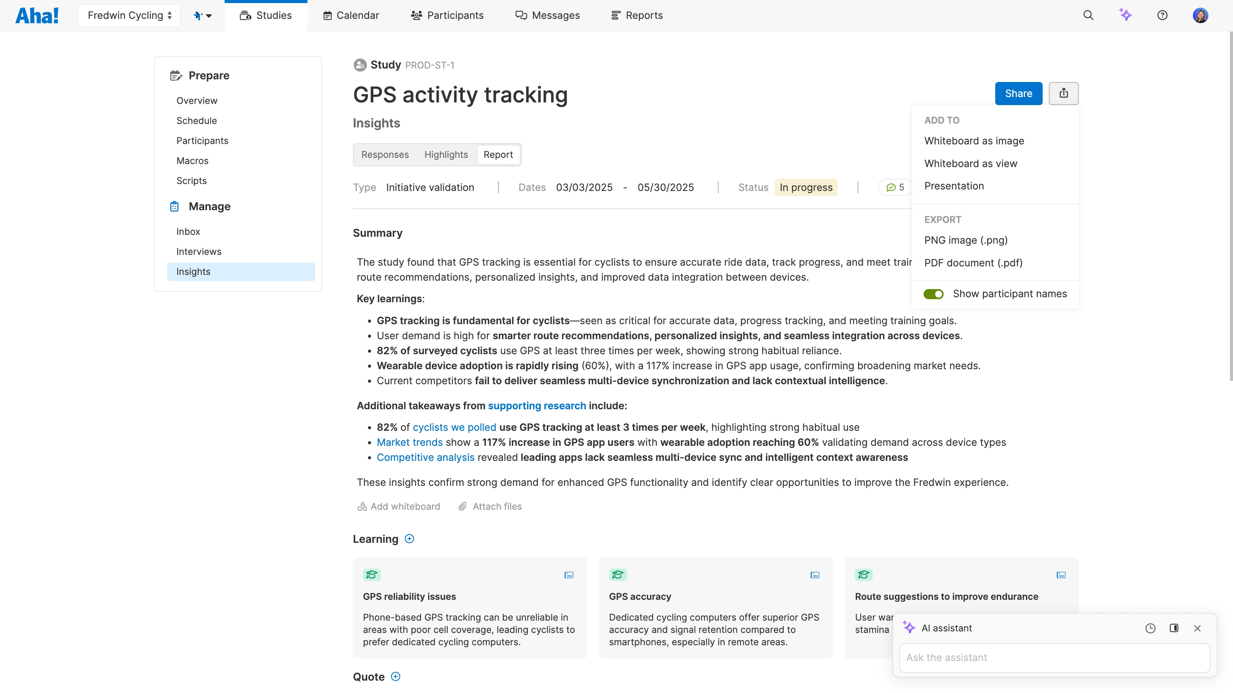
Task: Add a new Learning with the plus icon
Action: click(409, 539)
